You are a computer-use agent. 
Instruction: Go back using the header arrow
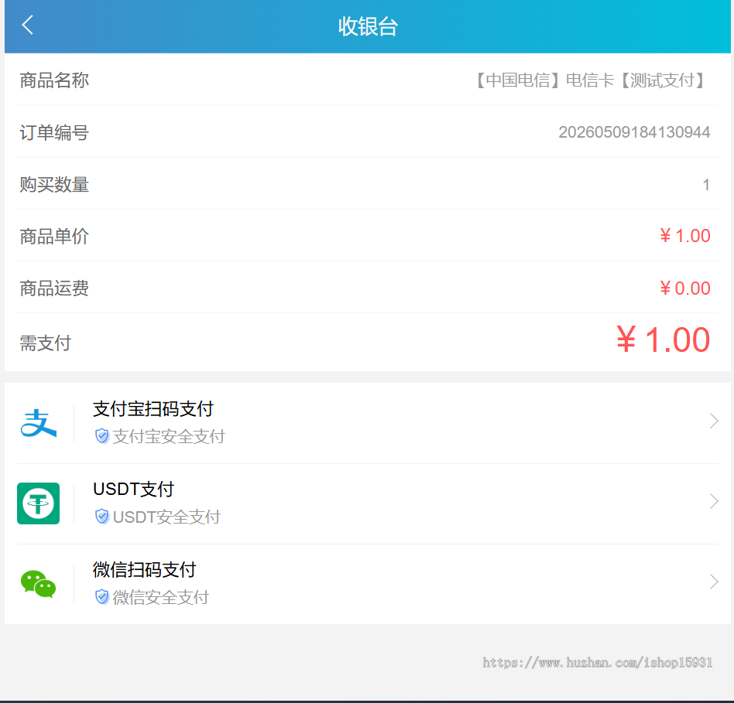point(28,26)
